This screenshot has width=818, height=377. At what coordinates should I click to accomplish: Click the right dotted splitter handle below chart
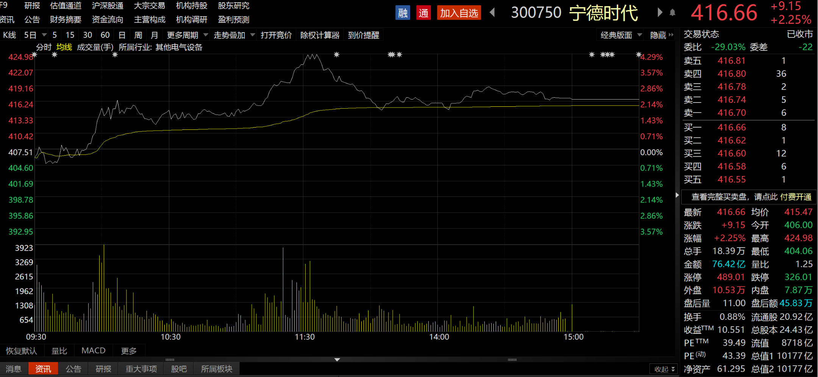pyautogui.click(x=512, y=360)
